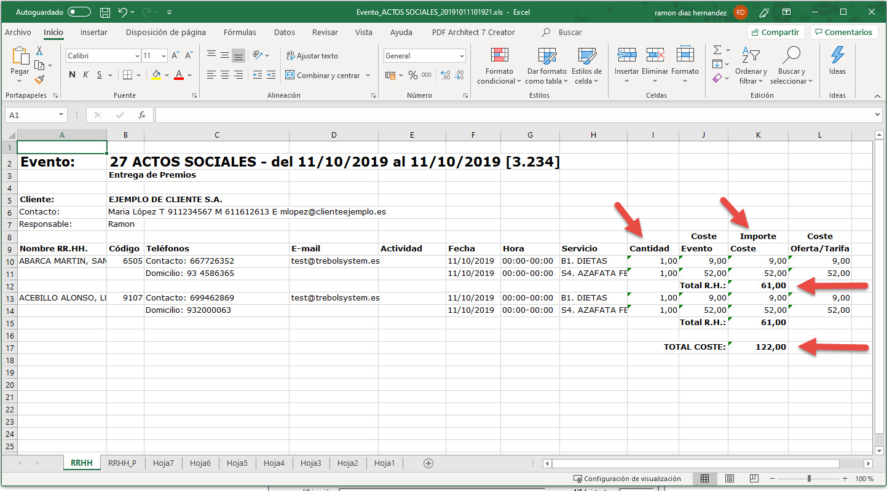Click Configuración de visualización in status bar
887x491 pixels.
(627, 479)
